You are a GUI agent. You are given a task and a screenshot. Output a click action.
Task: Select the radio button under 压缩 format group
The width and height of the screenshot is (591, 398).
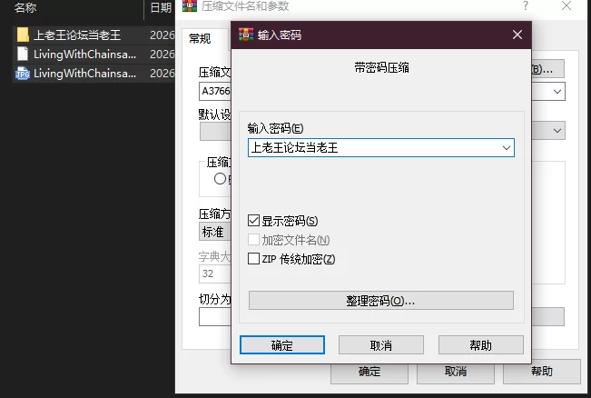pyautogui.click(x=220, y=179)
